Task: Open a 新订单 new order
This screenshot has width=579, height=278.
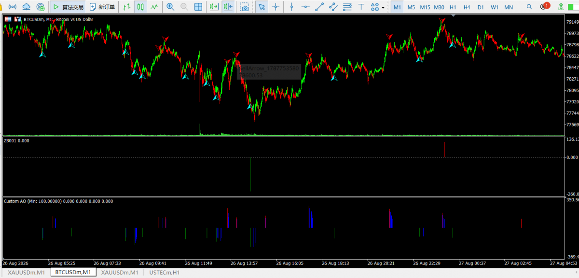Action: (103, 7)
